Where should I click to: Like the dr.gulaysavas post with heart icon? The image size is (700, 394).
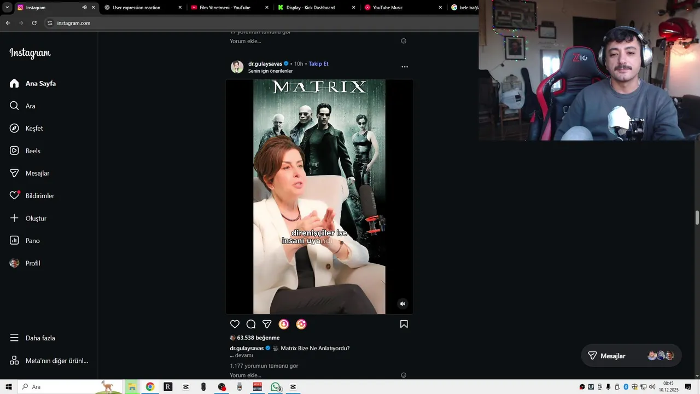tap(235, 324)
